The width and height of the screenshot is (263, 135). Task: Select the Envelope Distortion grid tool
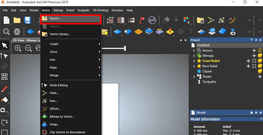4,77
